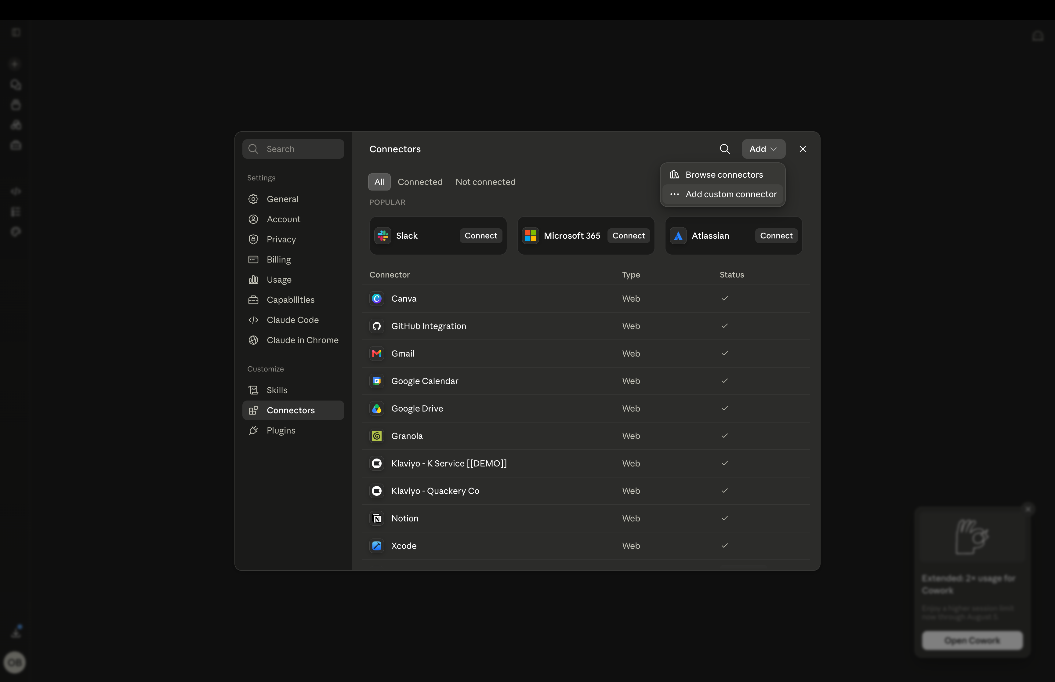Open Capabilities settings
This screenshot has width=1055, height=682.
(x=293, y=300)
